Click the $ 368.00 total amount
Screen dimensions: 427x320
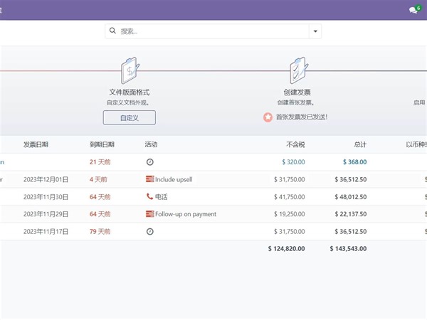[354, 162]
